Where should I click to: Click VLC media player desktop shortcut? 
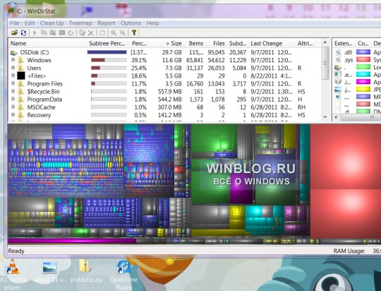pyautogui.click(x=12, y=274)
